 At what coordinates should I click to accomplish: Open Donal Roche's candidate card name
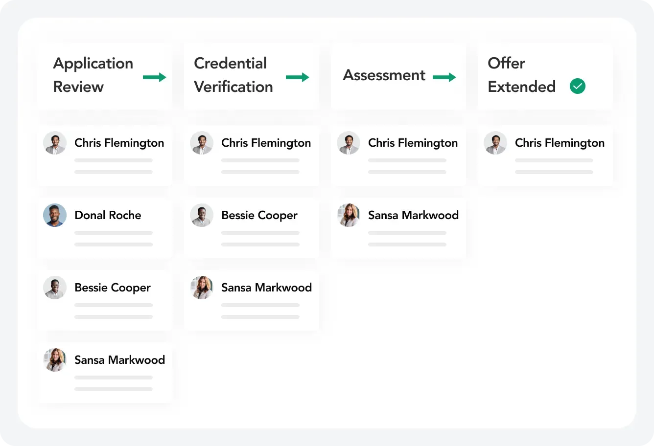point(108,215)
